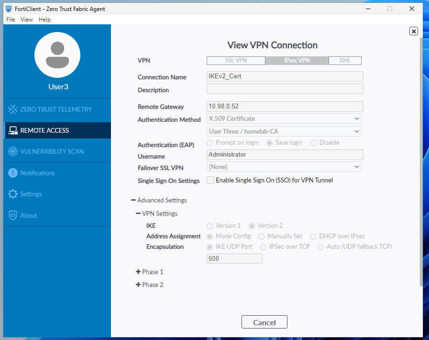
Task: Click the FortiClient shield icon in title bar
Action: coord(9,9)
